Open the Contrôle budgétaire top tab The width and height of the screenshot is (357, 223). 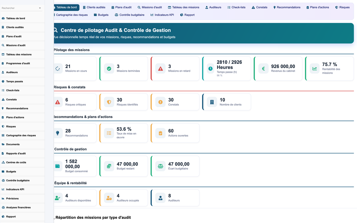(x=130, y=15)
